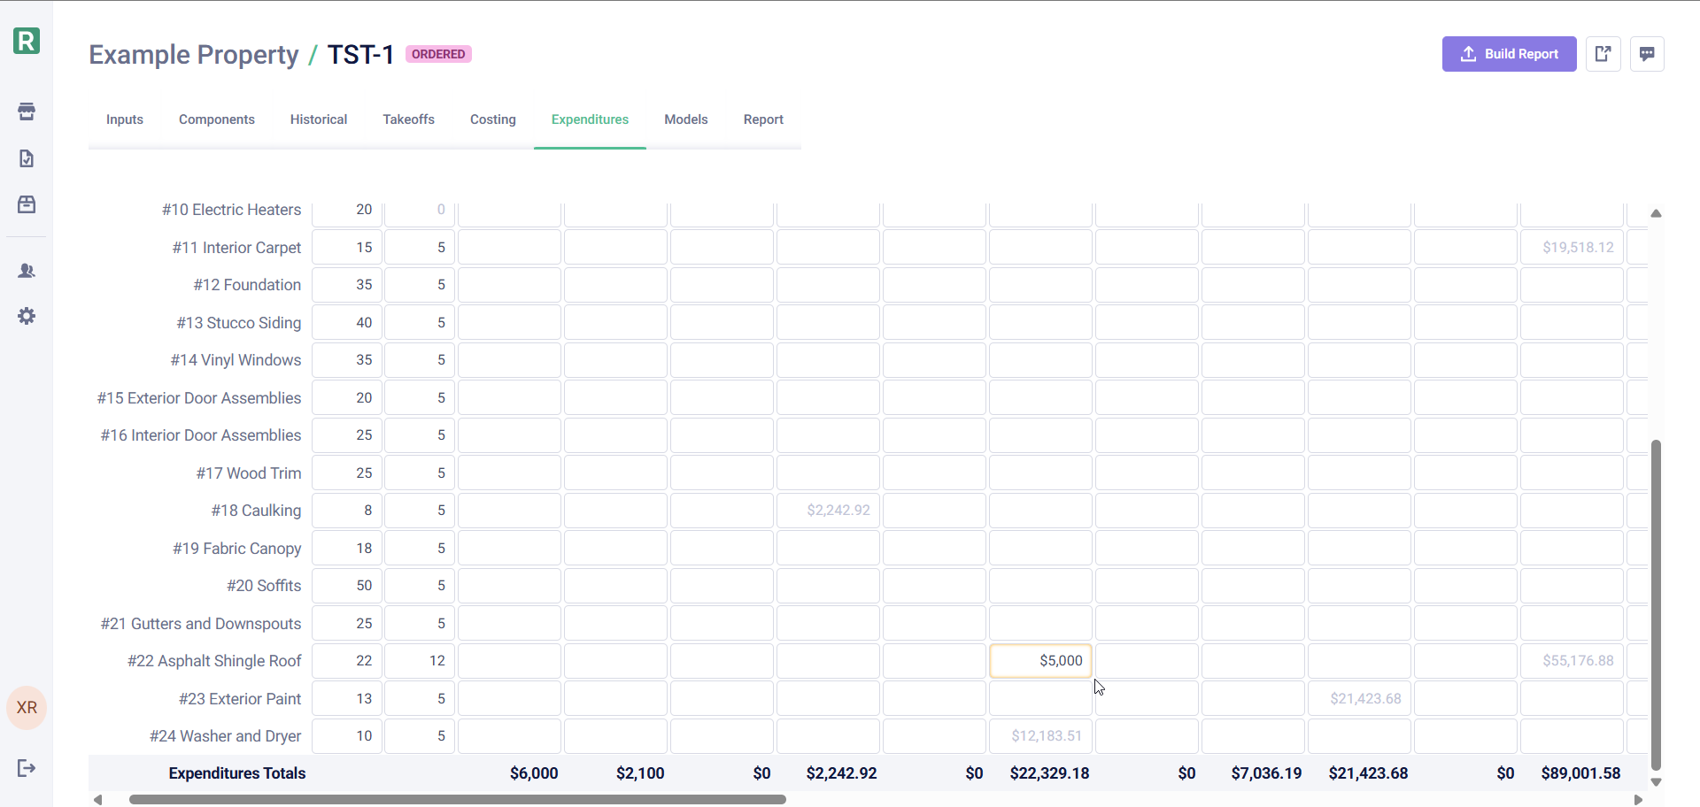Navigate to Example Property via breadcrumb
Image resolution: width=1700 pixels, height=807 pixels.
pyautogui.click(x=193, y=54)
